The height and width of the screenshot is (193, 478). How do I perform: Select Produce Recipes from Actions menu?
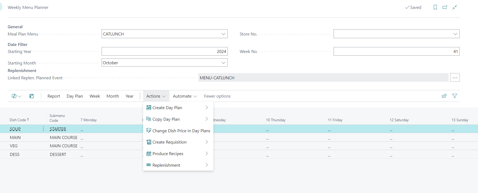pos(168,154)
